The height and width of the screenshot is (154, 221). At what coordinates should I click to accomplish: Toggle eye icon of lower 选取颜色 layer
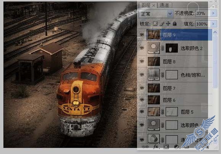click(x=142, y=125)
